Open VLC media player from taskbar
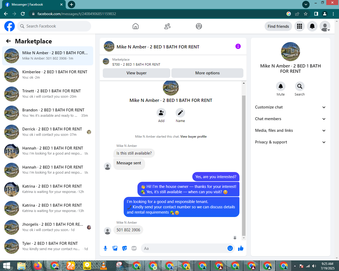Image resolution: width=339 pixels, height=271 pixels. (104, 266)
